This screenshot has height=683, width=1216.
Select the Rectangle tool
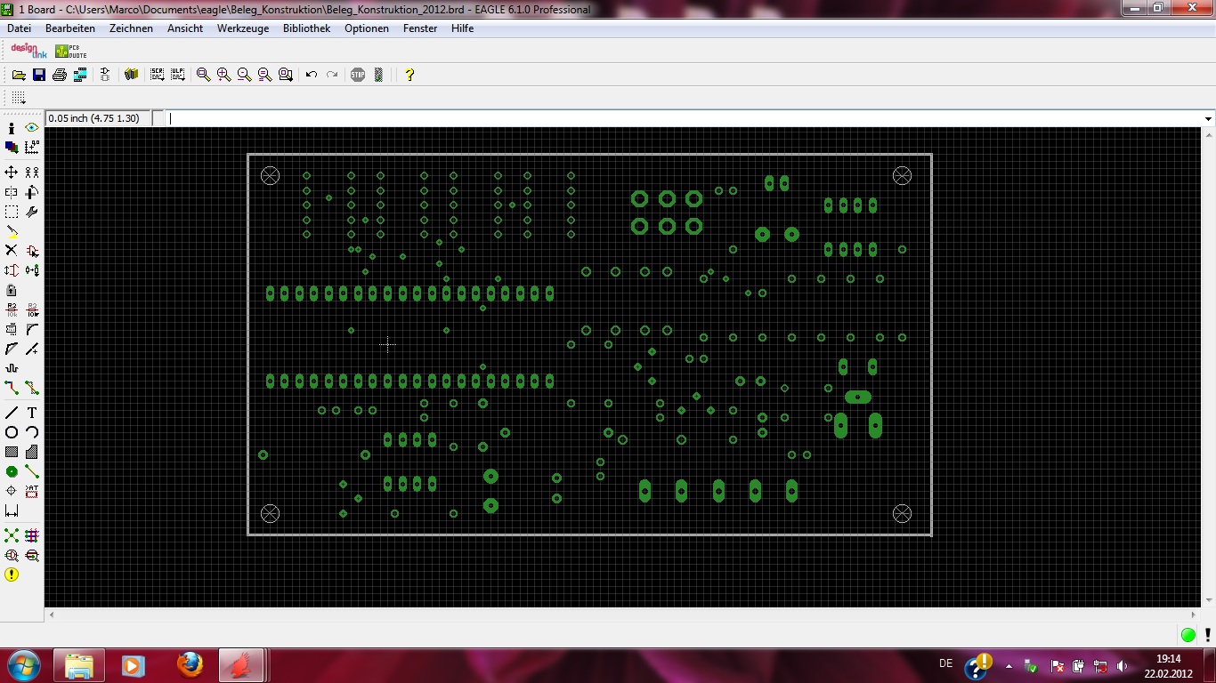[x=12, y=452]
